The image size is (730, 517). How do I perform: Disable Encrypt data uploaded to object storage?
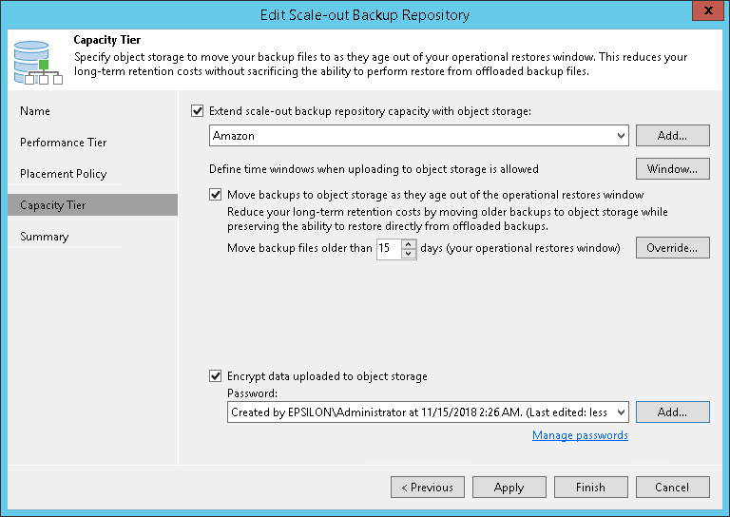point(216,376)
